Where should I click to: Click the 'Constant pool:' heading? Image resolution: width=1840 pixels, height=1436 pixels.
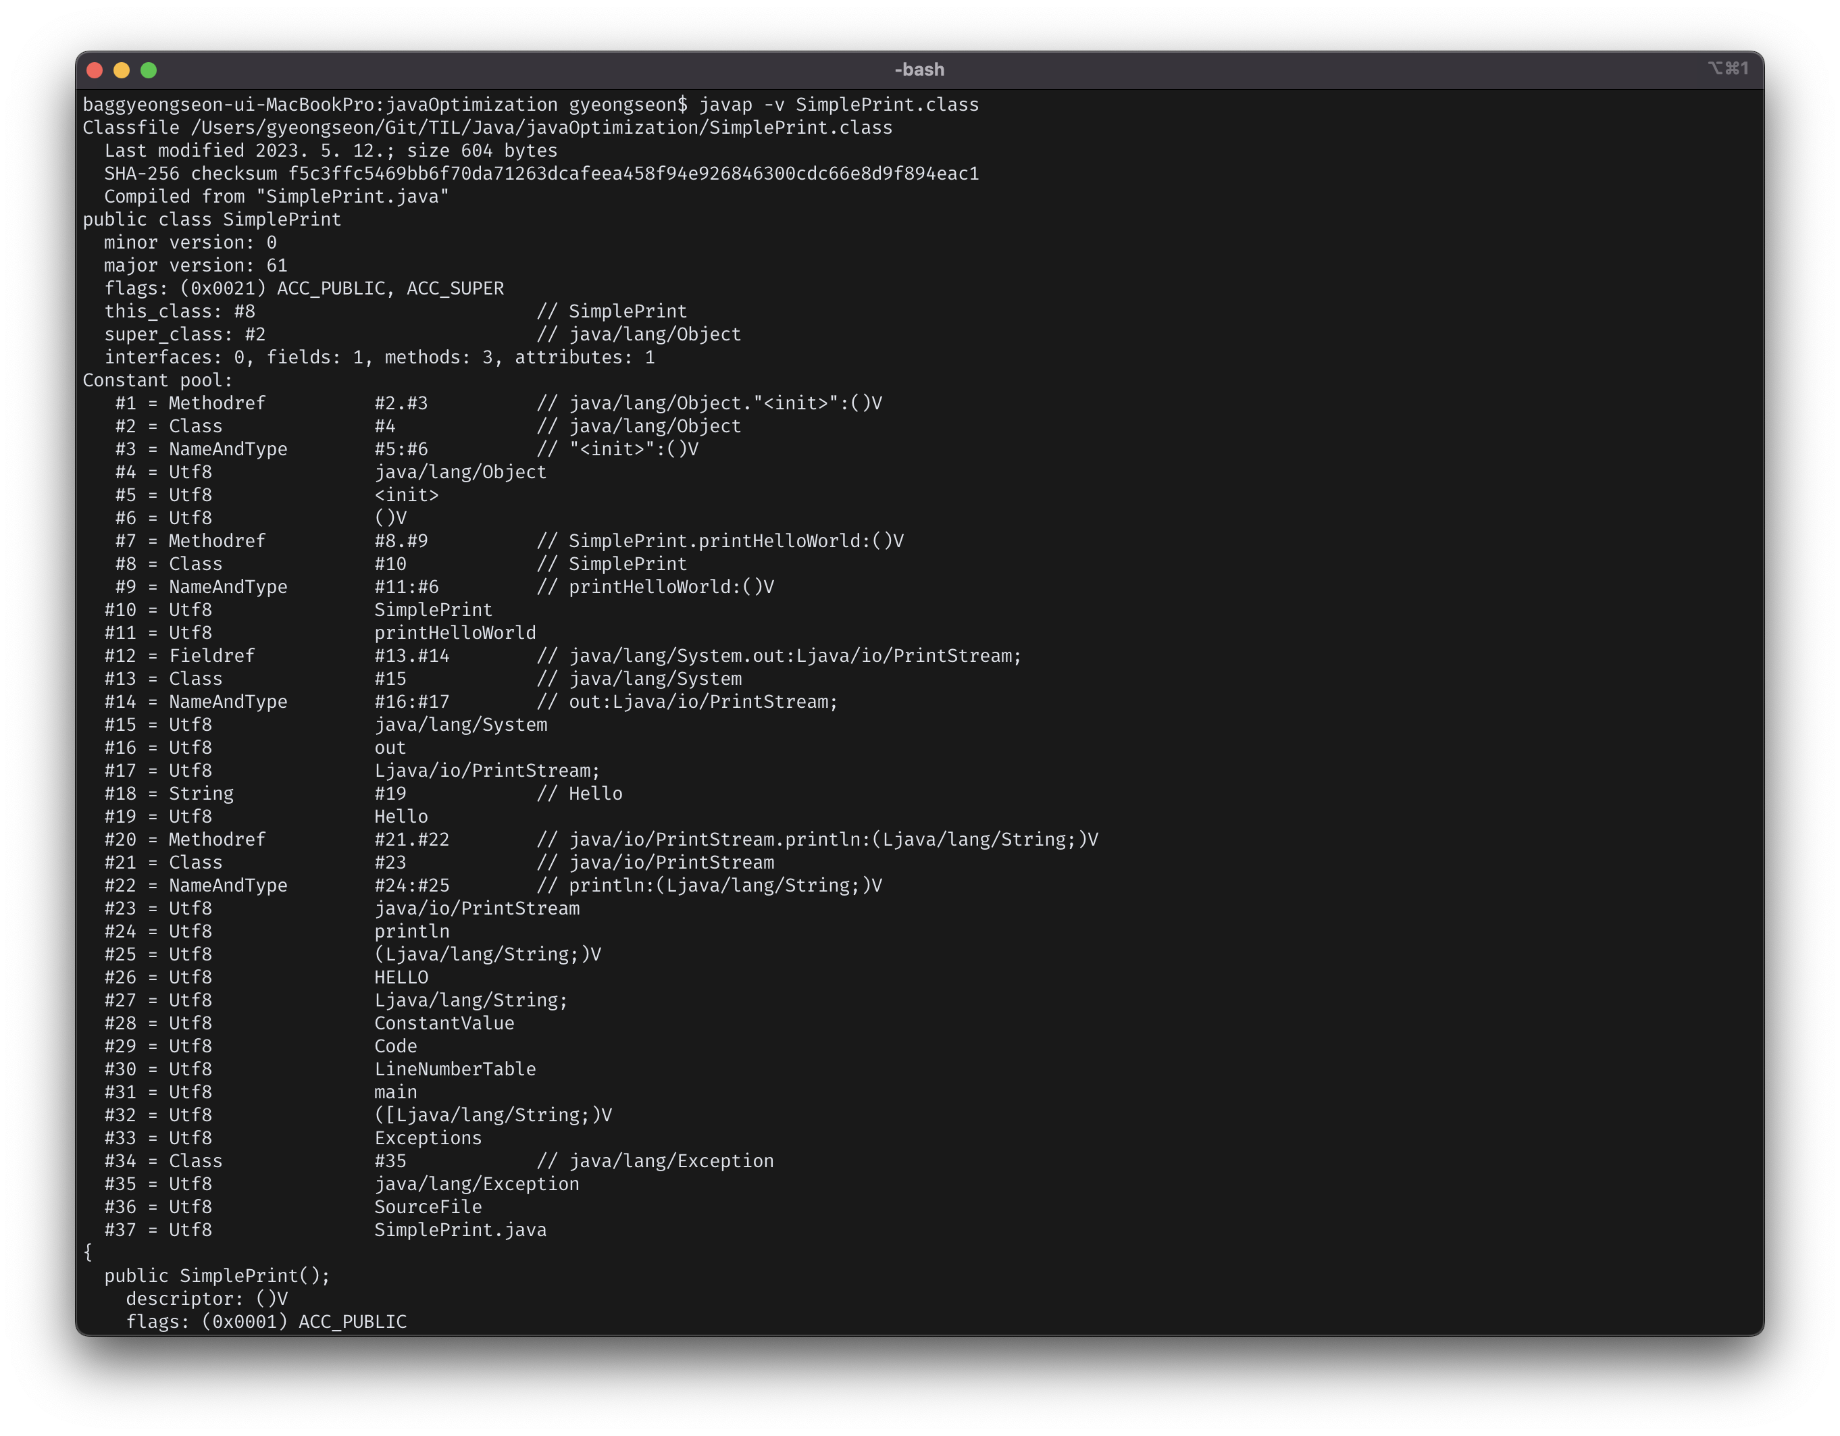[x=157, y=380]
